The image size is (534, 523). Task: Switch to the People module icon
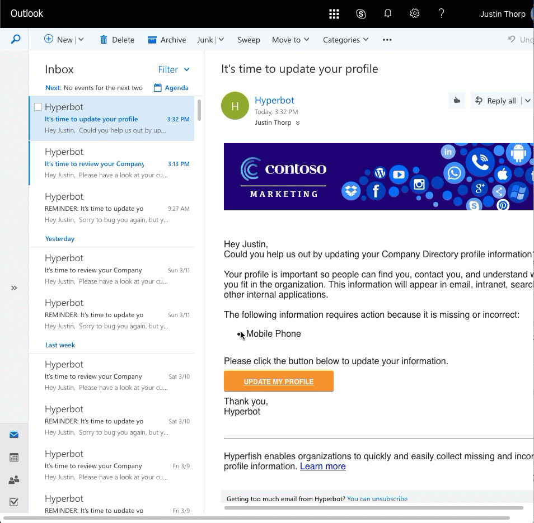(14, 480)
